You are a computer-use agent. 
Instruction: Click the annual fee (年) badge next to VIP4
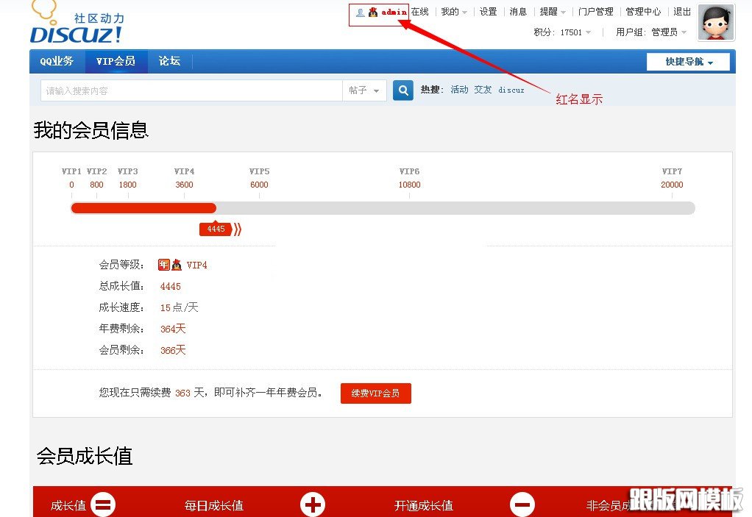coord(163,265)
